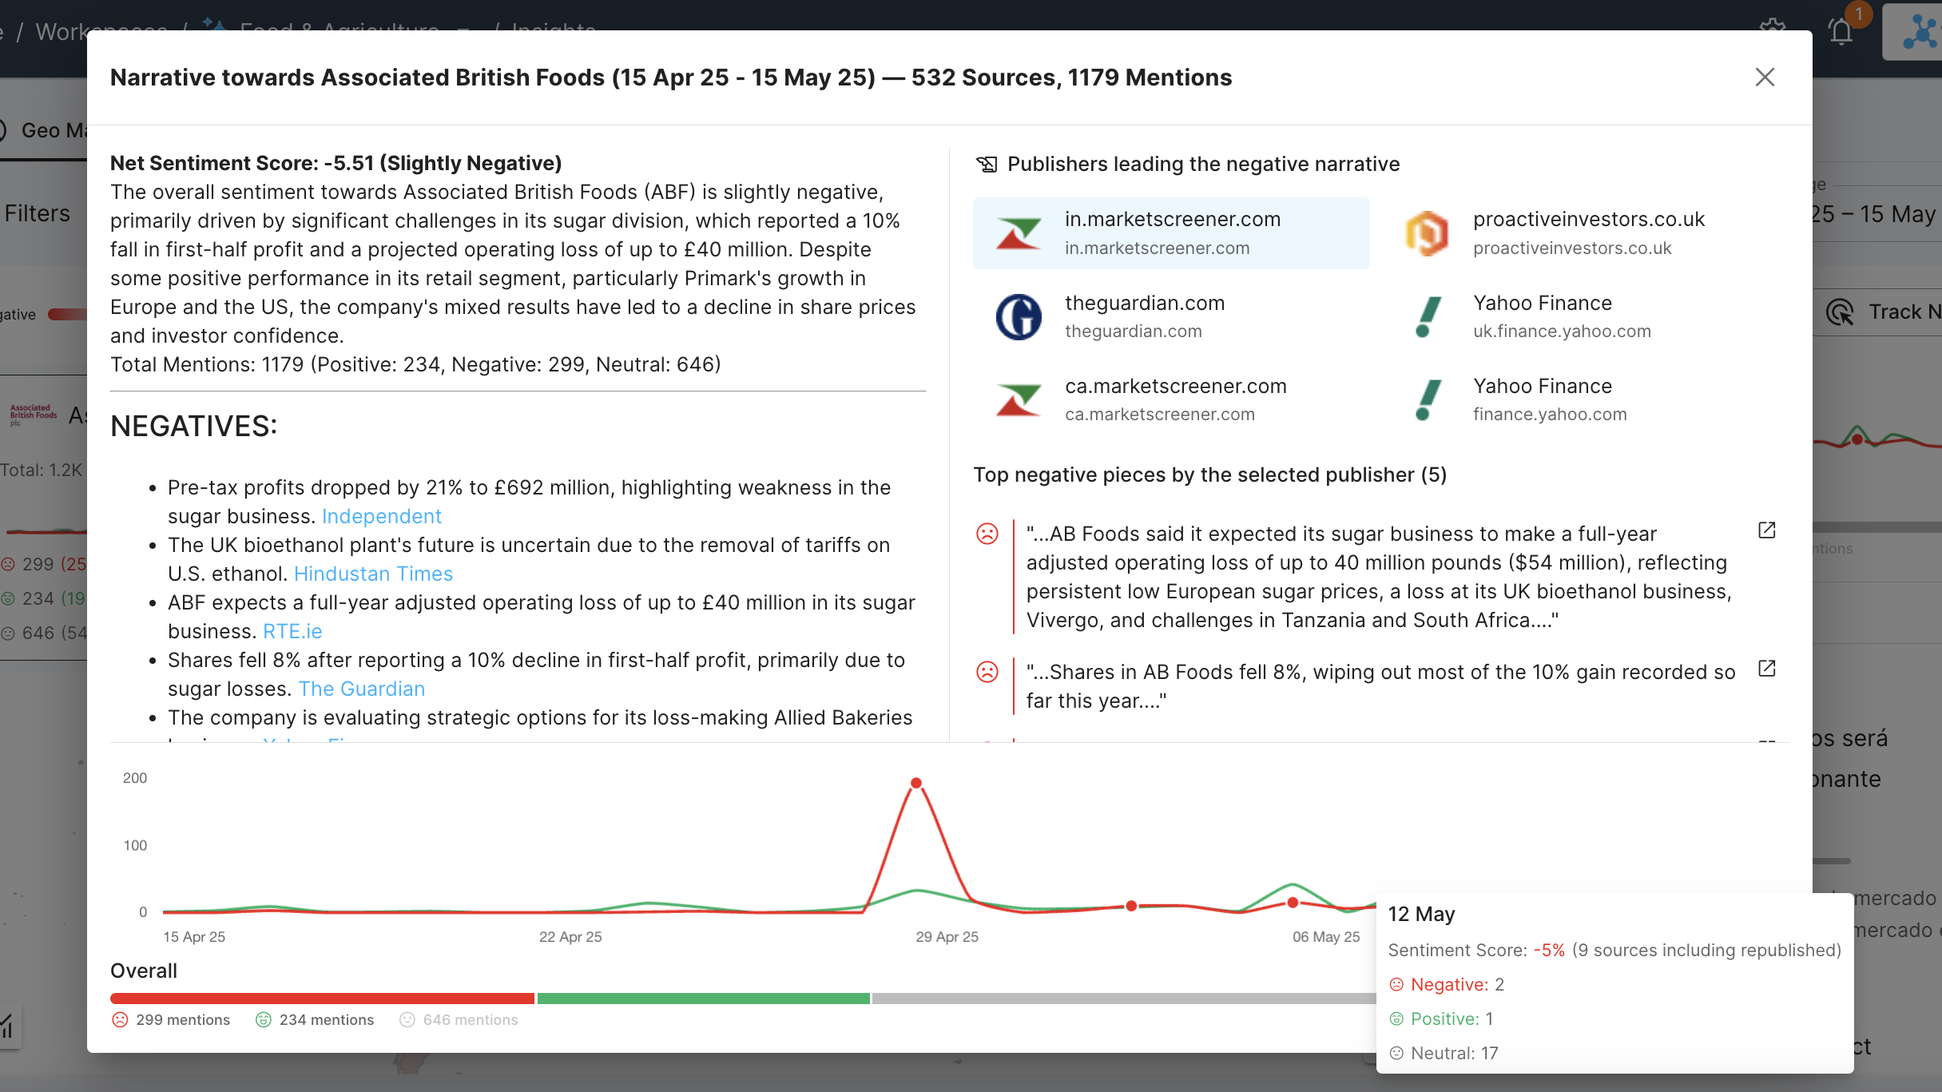Click the green positive segment of Overall bar
Image resolution: width=1942 pixels, height=1092 pixels.
(703, 999)
